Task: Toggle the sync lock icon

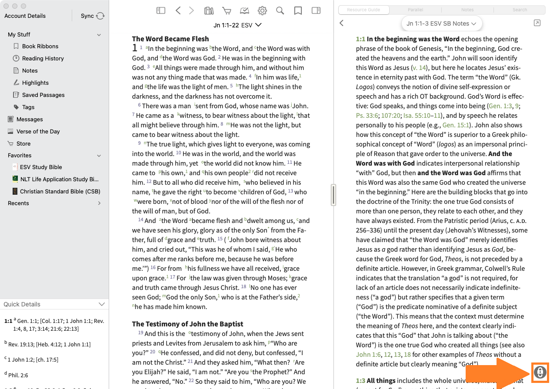Action: 540,372
